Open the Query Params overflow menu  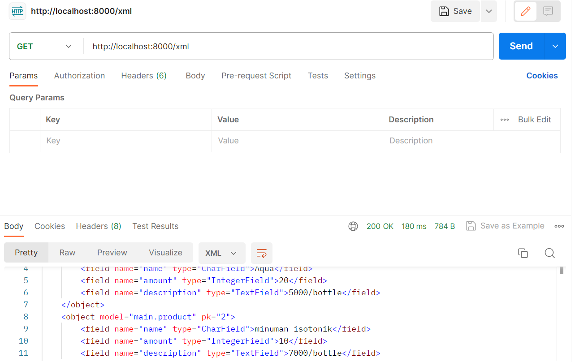tap(504, 119)
